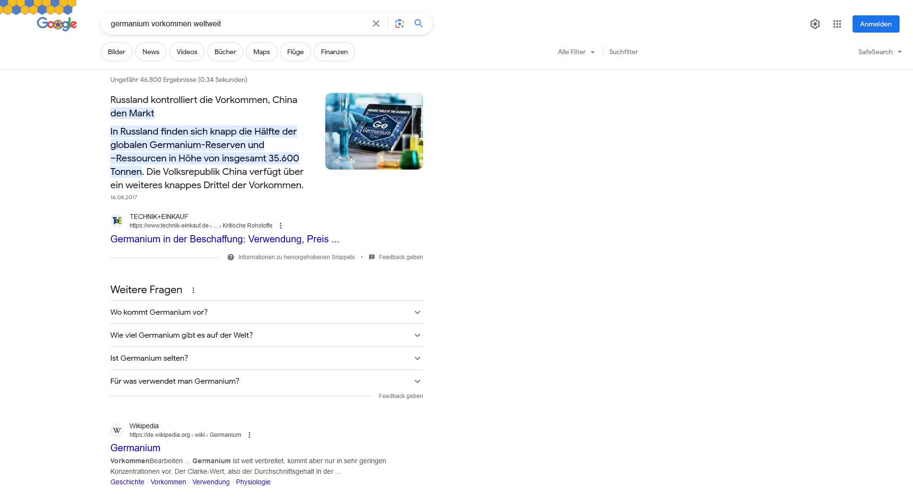Open three-dot menu beside the technik-einkauf.de result

click(281, 226)
